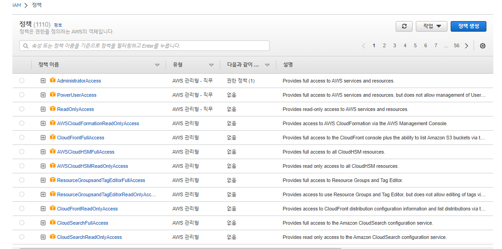Expand the ReadOnlyAccess policy row details
Screen dimensions: 502x249
(43, 109)
